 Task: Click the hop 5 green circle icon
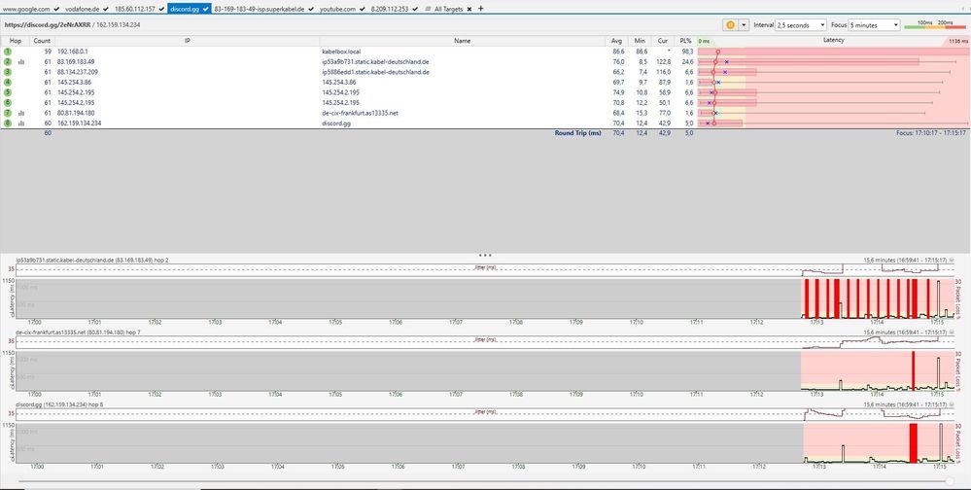click(8, 92)
